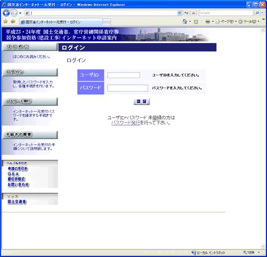
Task: Open the Print options dropdown arrow
Action: click(x=213, y=22)
